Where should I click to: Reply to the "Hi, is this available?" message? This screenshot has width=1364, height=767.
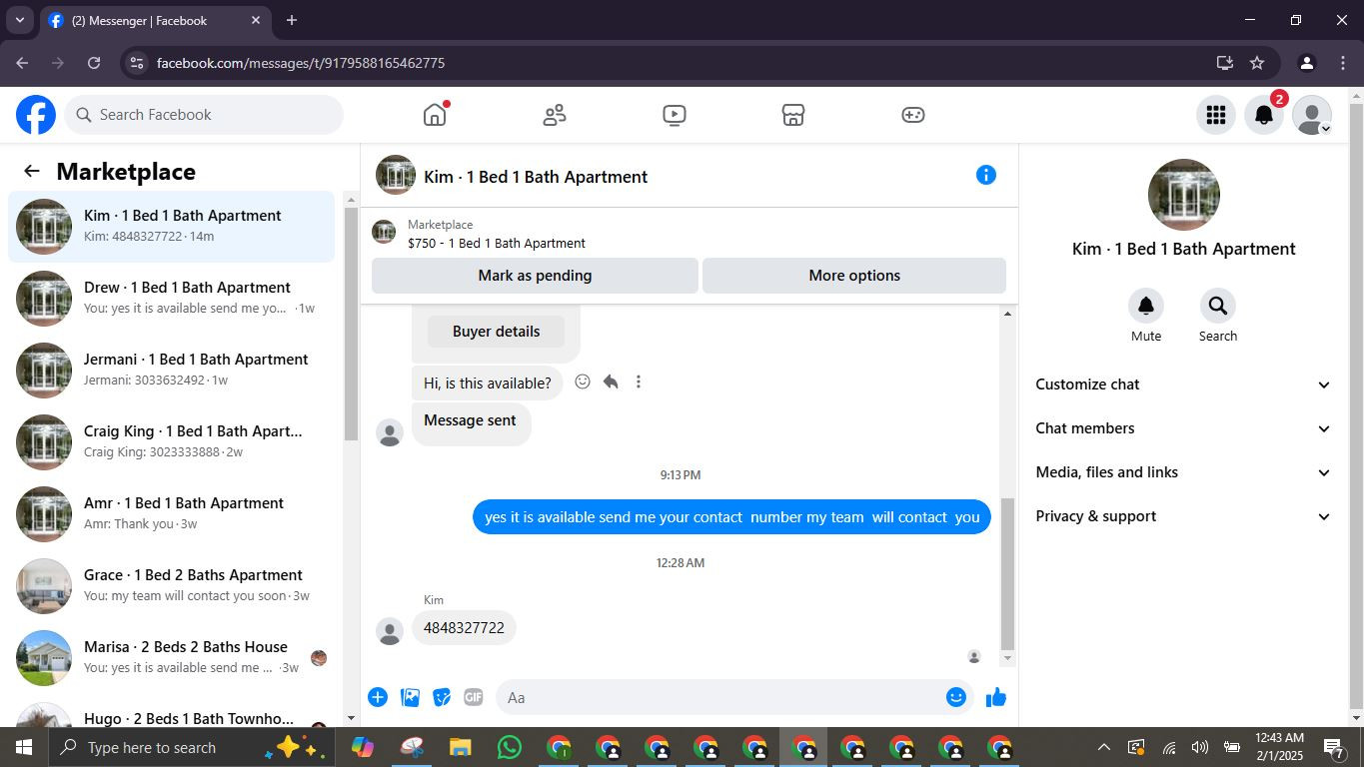[x=611, y=382]
